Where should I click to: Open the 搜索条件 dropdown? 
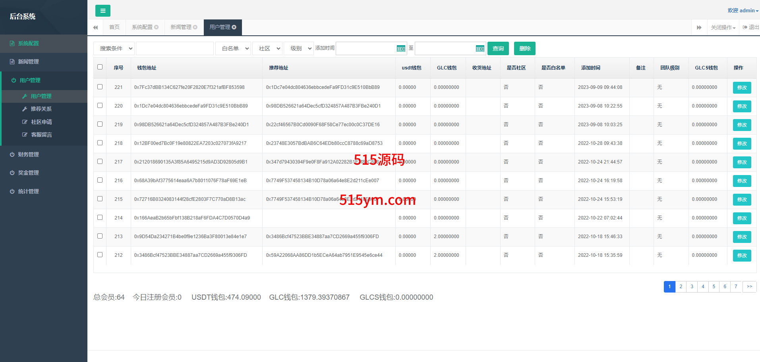(x=114, y=48)
